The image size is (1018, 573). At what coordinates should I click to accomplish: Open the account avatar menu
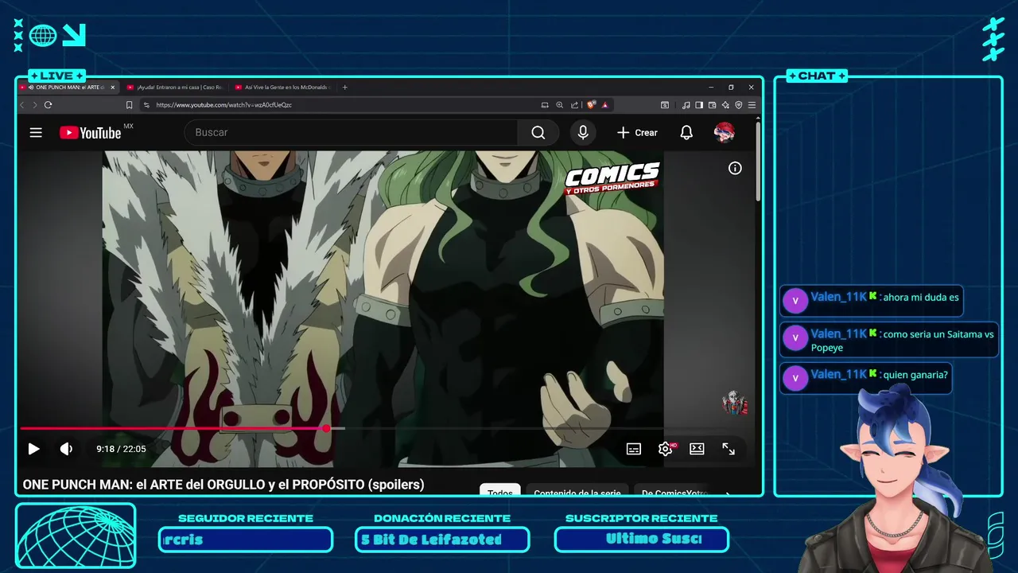724,133
